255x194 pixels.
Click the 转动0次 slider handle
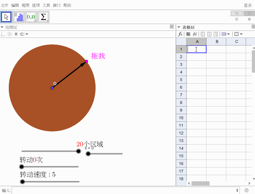[21, 167]
